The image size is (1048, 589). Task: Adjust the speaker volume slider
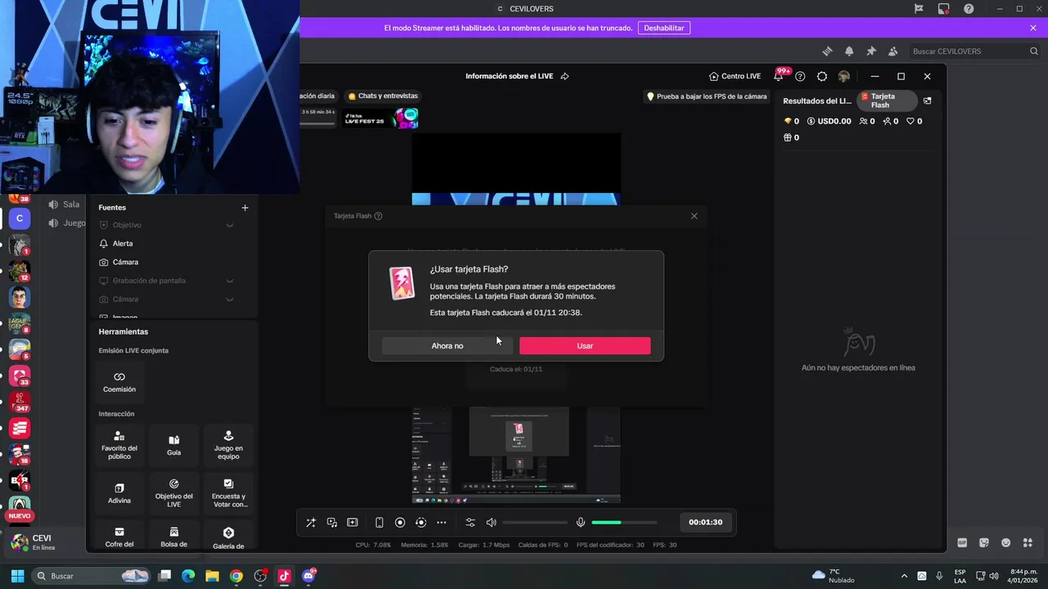(535, 523)
